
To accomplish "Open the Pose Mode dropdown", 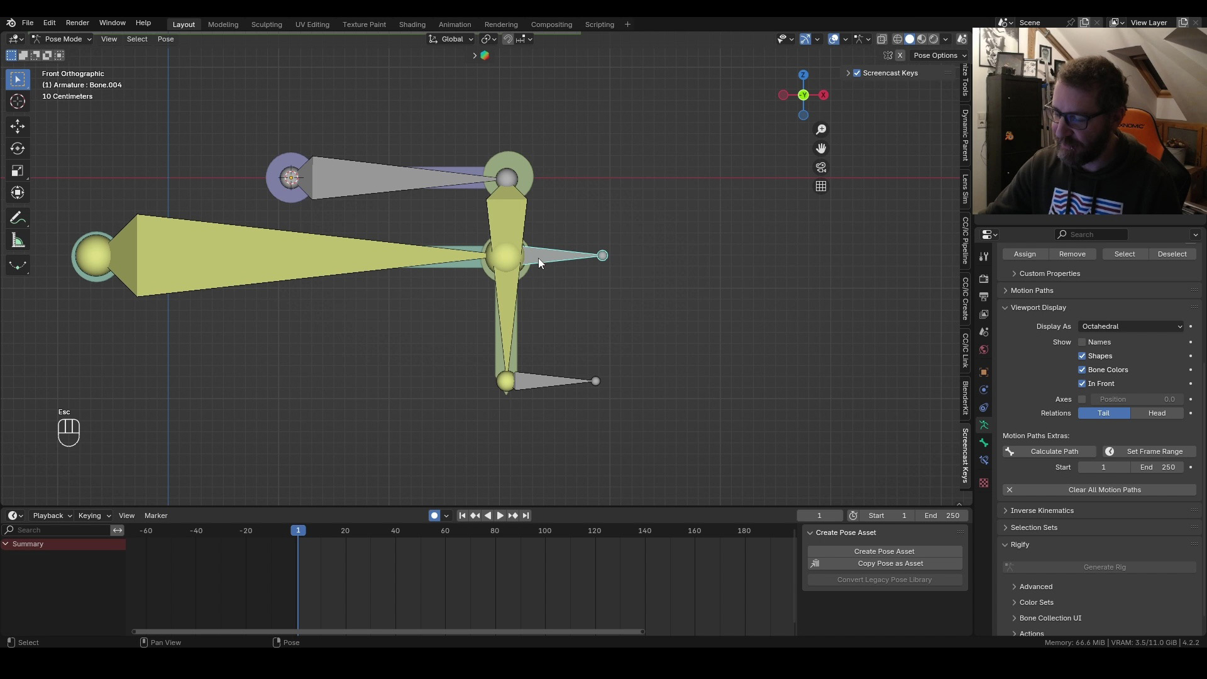I will coord(62,39).
